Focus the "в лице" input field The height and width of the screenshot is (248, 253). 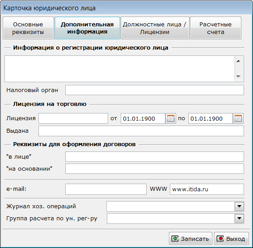(155, 156)
